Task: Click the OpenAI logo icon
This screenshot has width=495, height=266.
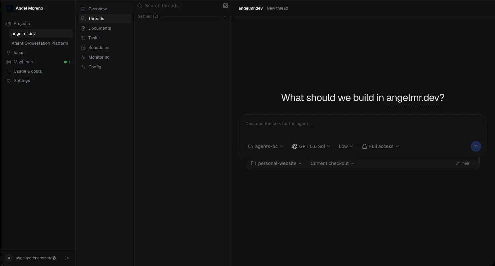Action: [x=295, y=146]
